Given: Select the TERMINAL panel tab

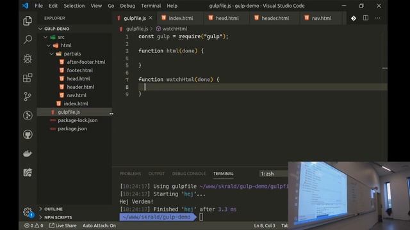Looking at the screenshot, I should [x=224, y=174].
